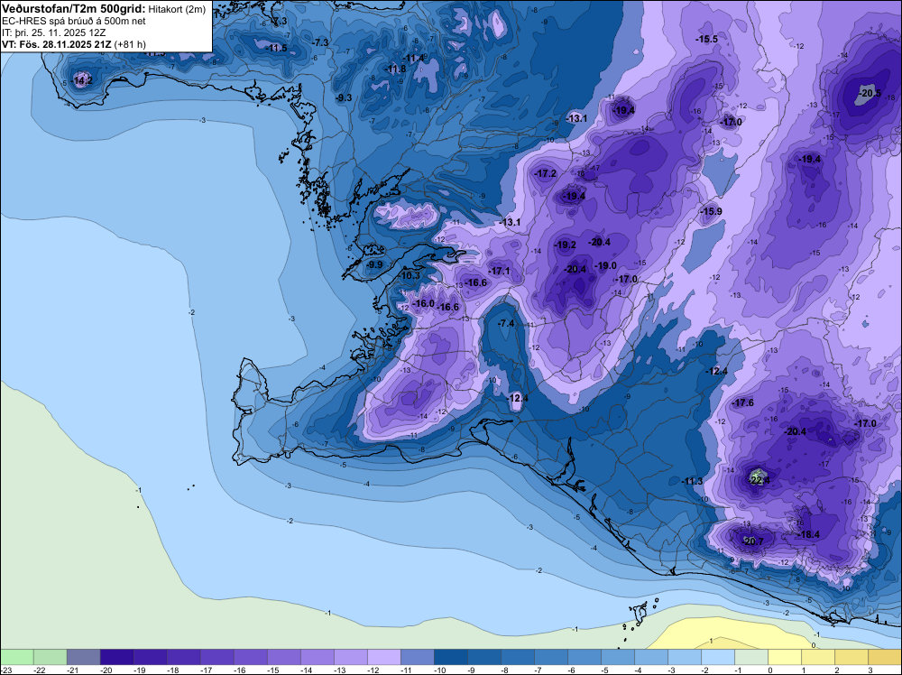Click the -15.5 temperature label
This screenshot has height=675, width=902.
pos(707,39)
